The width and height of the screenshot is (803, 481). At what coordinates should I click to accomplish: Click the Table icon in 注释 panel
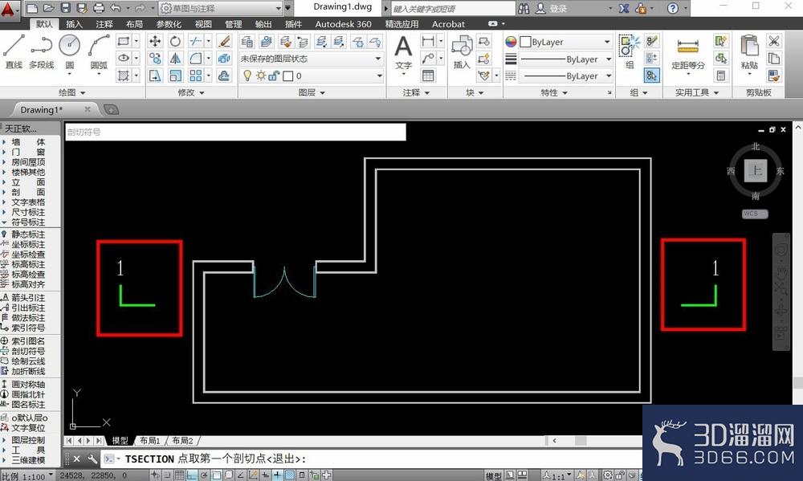[428, 75]
